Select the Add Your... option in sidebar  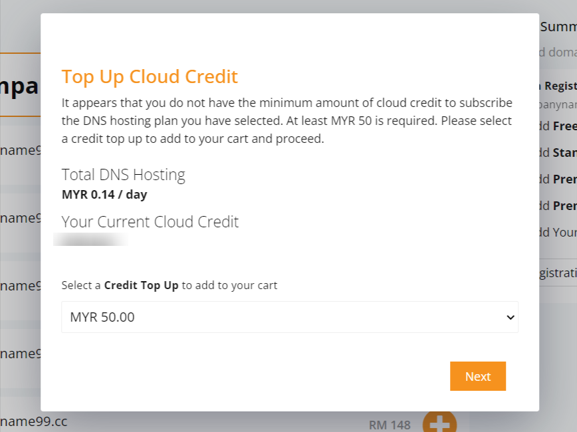[558, 232]
